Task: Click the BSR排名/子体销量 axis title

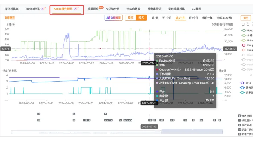Action: [222, 24]
